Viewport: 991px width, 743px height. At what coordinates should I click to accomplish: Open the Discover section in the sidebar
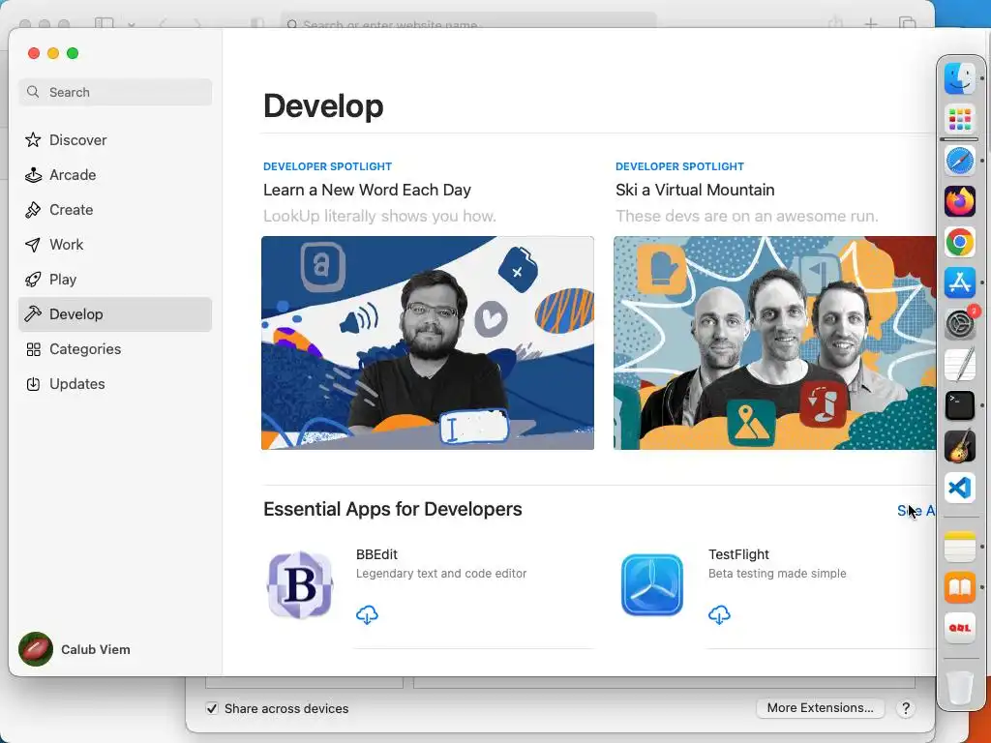(x=115, y=139)
